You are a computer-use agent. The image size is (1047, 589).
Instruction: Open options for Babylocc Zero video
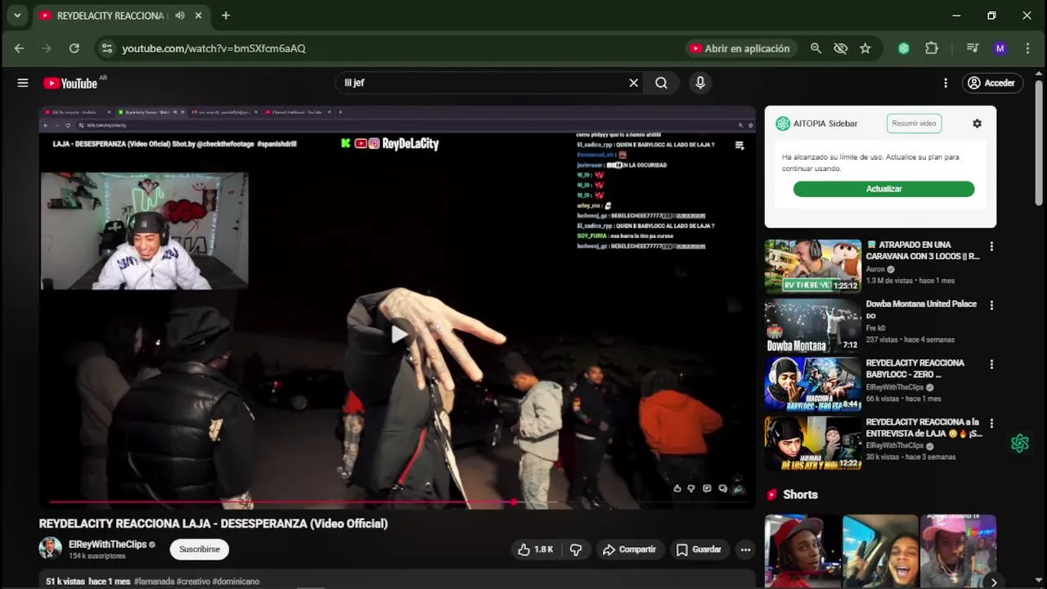(991, 364)
